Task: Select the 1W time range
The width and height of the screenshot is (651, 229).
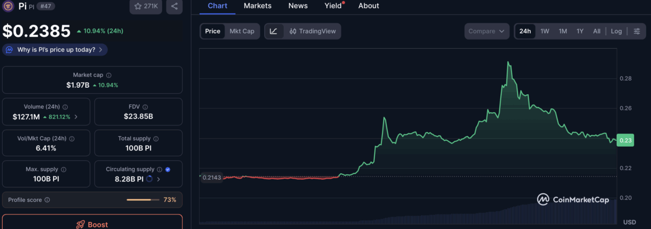Action: (545, 31)
